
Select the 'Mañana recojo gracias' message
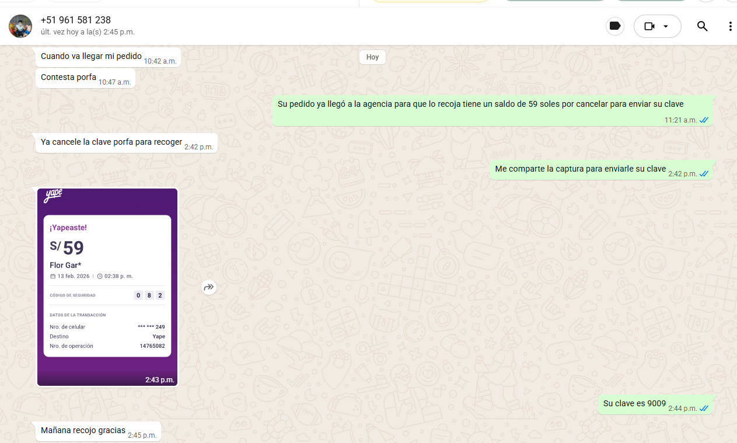click(83, 431)
